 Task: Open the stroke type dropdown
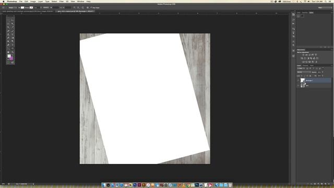point(46,8)
